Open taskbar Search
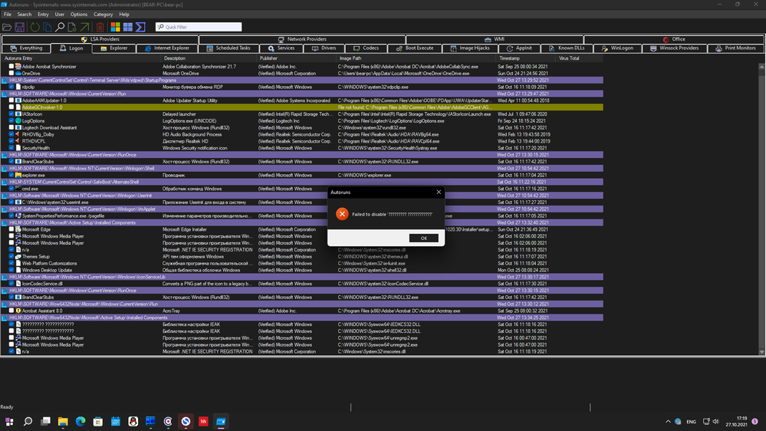The width and height of the screenshot is (766, 431). click(28, 421)
